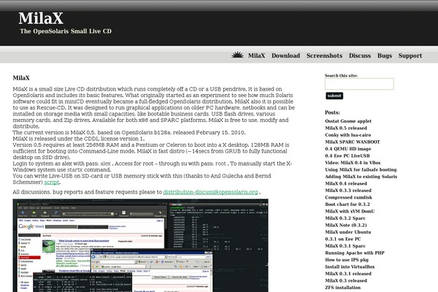The image size is (438, 292).
Task: Click the distribution-discuss@opensolaris.org email link
Action: tap(210, 192)
